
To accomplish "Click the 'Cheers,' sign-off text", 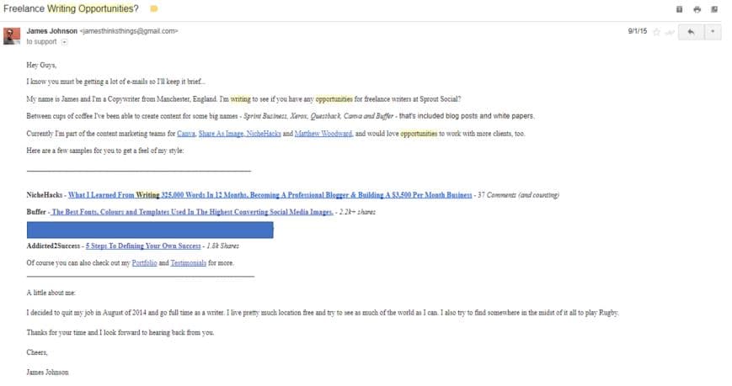I will 37,353.
